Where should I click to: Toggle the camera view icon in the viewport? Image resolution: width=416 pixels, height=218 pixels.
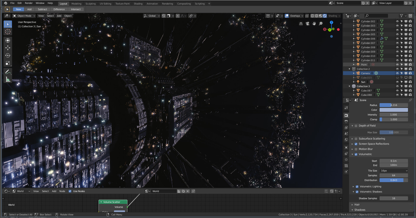(x=308, y=24)
